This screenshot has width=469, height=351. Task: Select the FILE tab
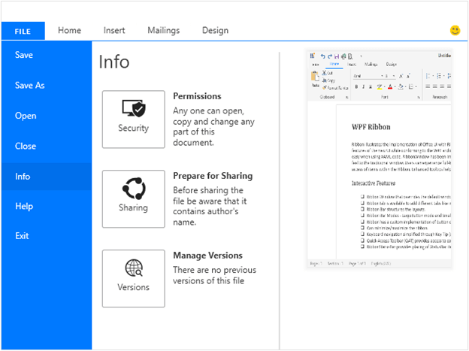(x=23, y=31)
